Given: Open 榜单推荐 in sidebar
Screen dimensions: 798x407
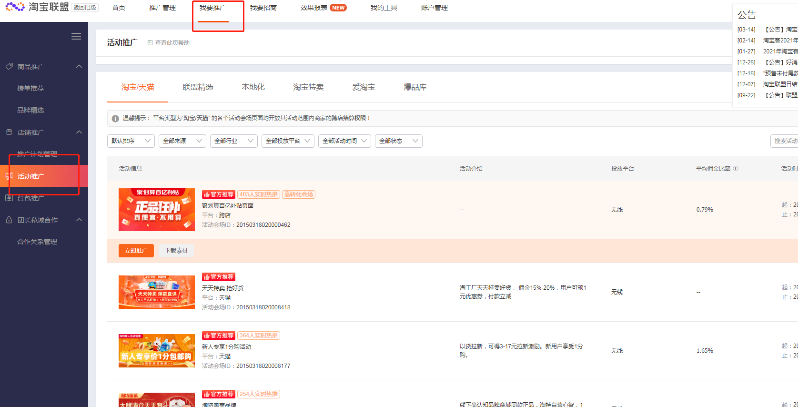Looking at the screenshot, I should point(30,88).
